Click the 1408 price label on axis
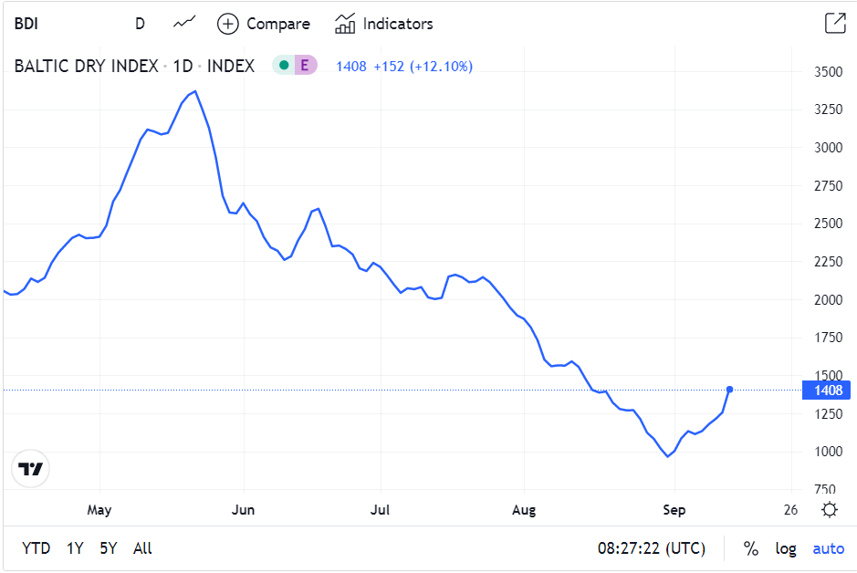 [x=825, y=391]
